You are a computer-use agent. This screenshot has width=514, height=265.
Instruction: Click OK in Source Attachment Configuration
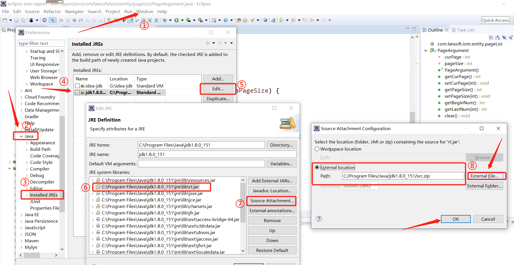(456, 219)
